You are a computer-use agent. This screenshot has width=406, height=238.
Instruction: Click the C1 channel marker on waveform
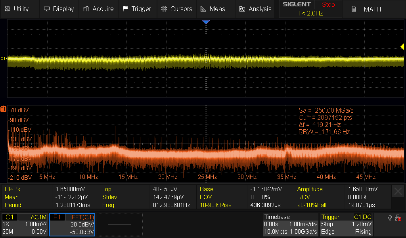pyautogui.click(x=3, y=59)
